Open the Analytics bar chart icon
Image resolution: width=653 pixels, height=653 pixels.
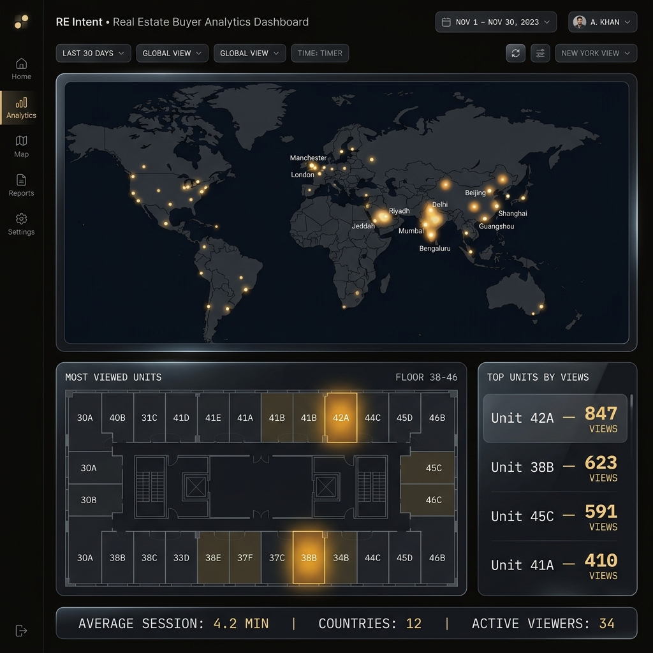tap(21, 103)
